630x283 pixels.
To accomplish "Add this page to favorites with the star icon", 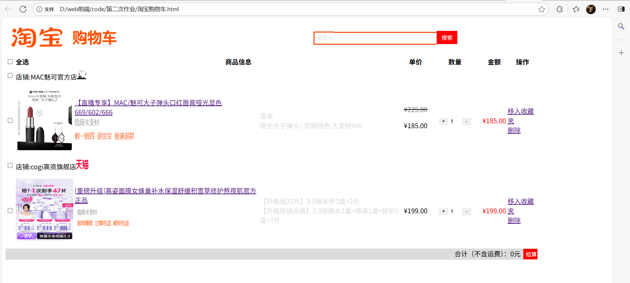I will pyautogui.click(x=542, y=9).
